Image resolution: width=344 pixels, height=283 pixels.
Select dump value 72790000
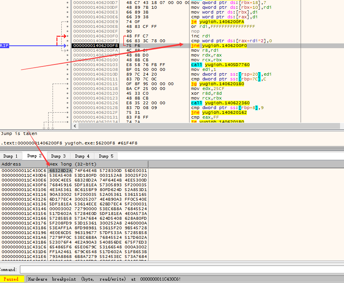[86, 209]
